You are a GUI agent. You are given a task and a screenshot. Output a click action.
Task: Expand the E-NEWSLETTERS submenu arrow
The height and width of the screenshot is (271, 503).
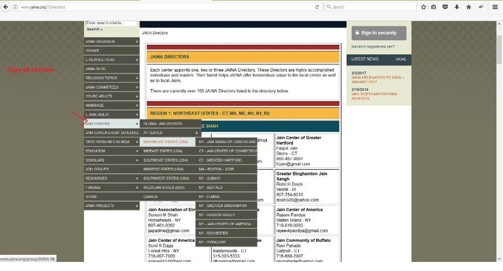click(x=137, y=60)
